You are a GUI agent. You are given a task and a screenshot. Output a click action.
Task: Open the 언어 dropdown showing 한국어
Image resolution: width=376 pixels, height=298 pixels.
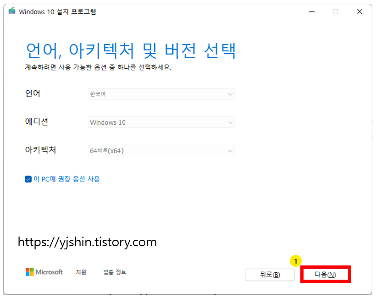pos(161,94)
